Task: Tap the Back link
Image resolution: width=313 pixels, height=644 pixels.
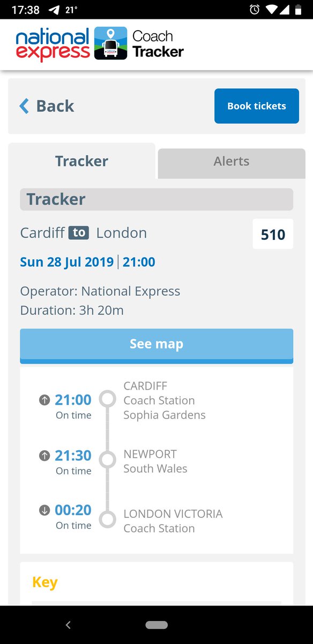Action: (47, 106)
